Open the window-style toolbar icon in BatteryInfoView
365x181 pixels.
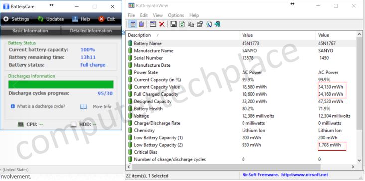tap(153, 24)
